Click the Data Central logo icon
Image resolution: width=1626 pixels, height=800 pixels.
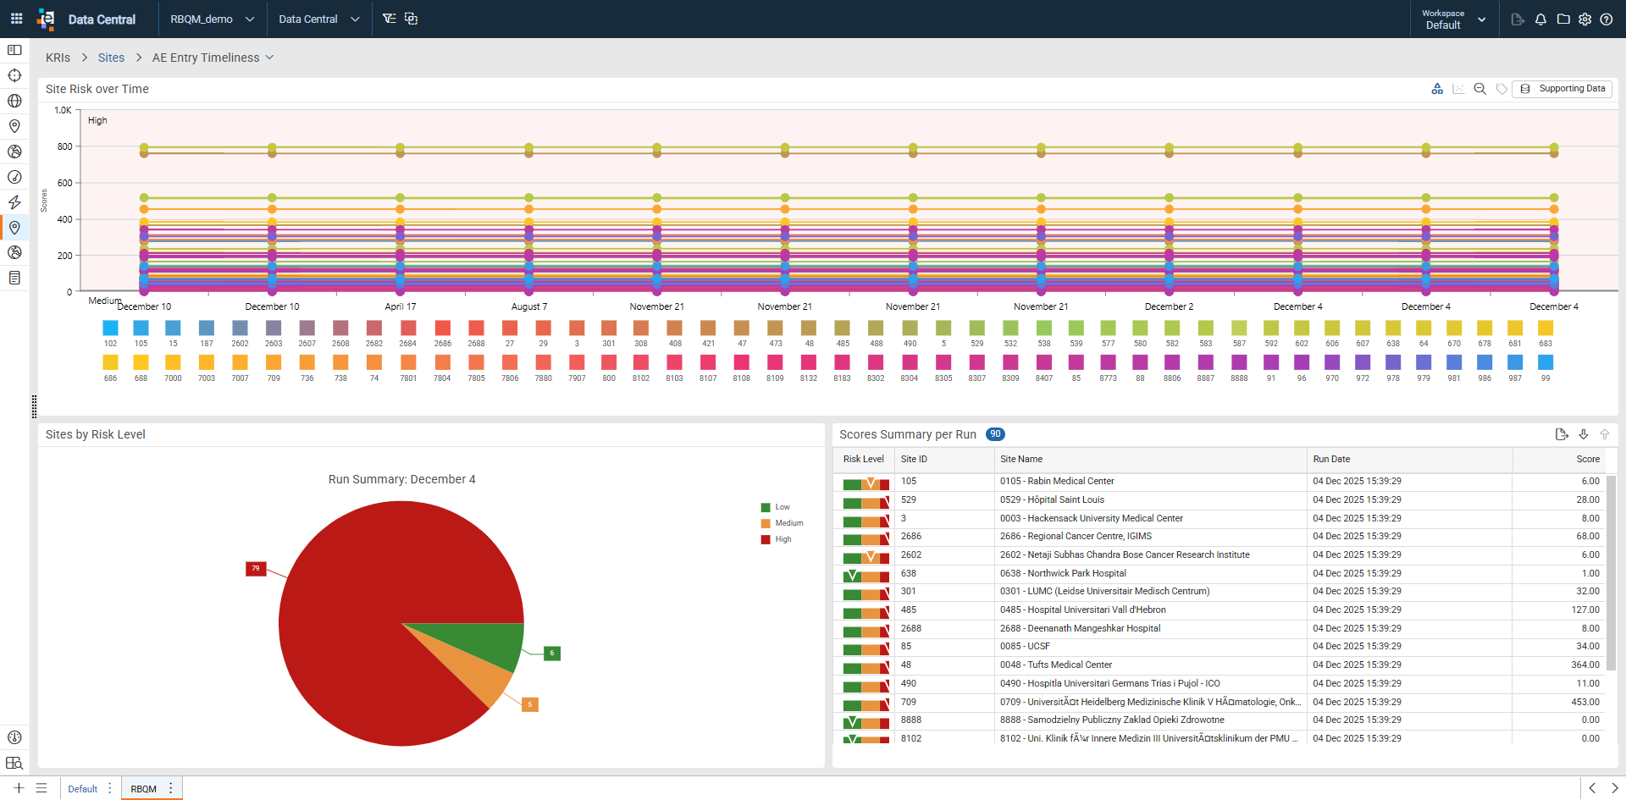[x=47, y=19]
